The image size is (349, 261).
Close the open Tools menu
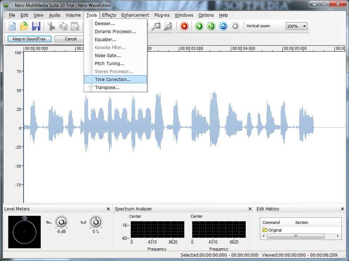(x=92, y=15)
